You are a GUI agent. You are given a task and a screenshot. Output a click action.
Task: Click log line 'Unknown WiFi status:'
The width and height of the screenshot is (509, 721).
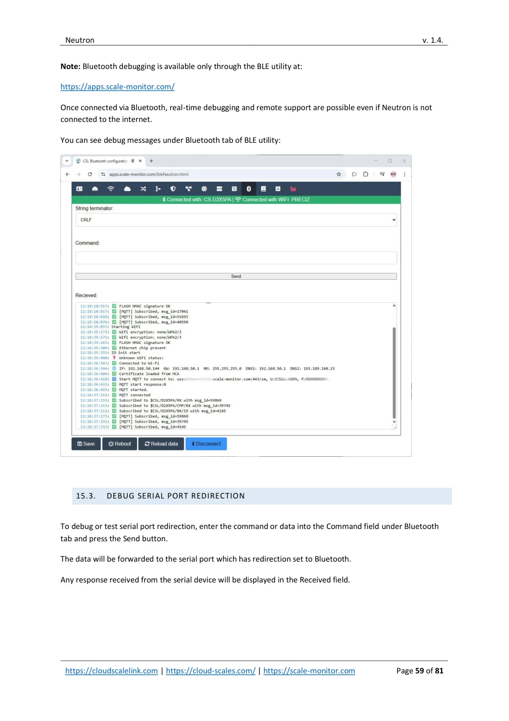pos(141,358)
